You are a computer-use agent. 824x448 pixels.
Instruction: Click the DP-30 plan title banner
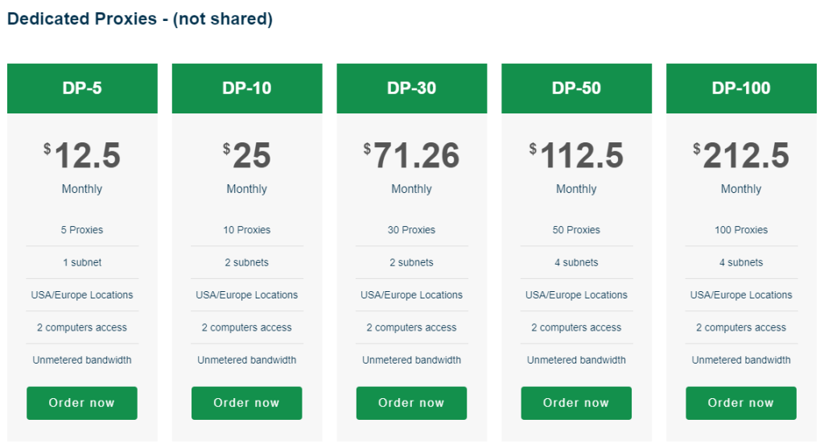(x=411, y=88)
